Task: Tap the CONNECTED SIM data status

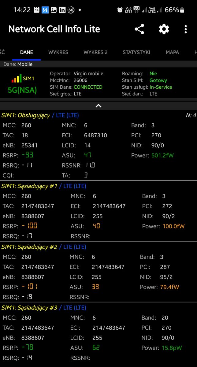Action: (x=88, y=87)
